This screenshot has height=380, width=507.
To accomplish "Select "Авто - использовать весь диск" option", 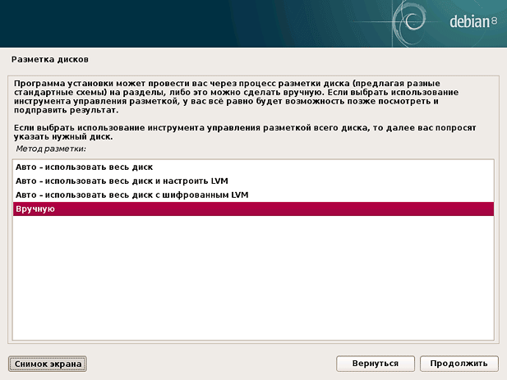I will (x=253, y=167).
